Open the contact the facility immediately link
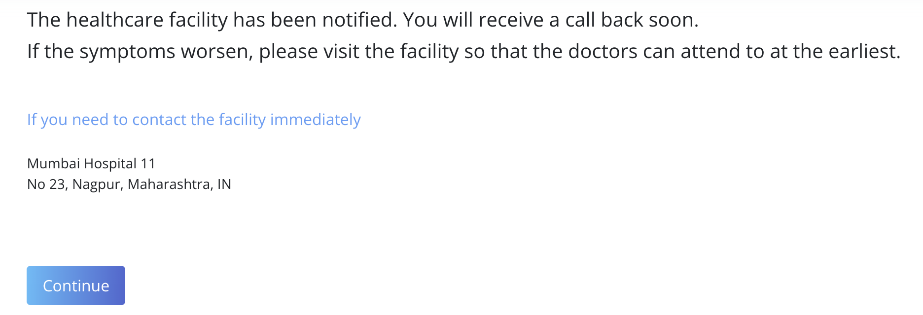Screen dimensions: 923x315 click(194, 120)
